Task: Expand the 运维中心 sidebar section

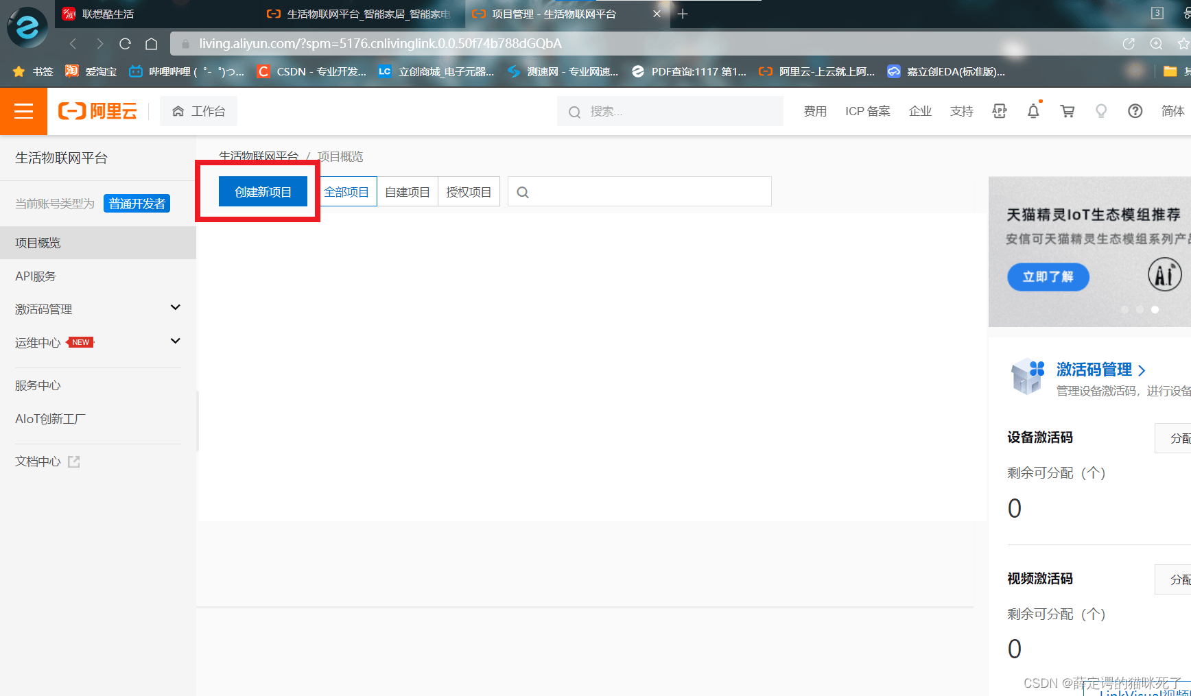Action: click(175, 341)
